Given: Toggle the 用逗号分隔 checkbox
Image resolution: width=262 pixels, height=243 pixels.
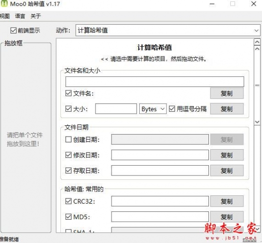Looking at the screenshot, I should pyautogui.click(x=172, y=109).
